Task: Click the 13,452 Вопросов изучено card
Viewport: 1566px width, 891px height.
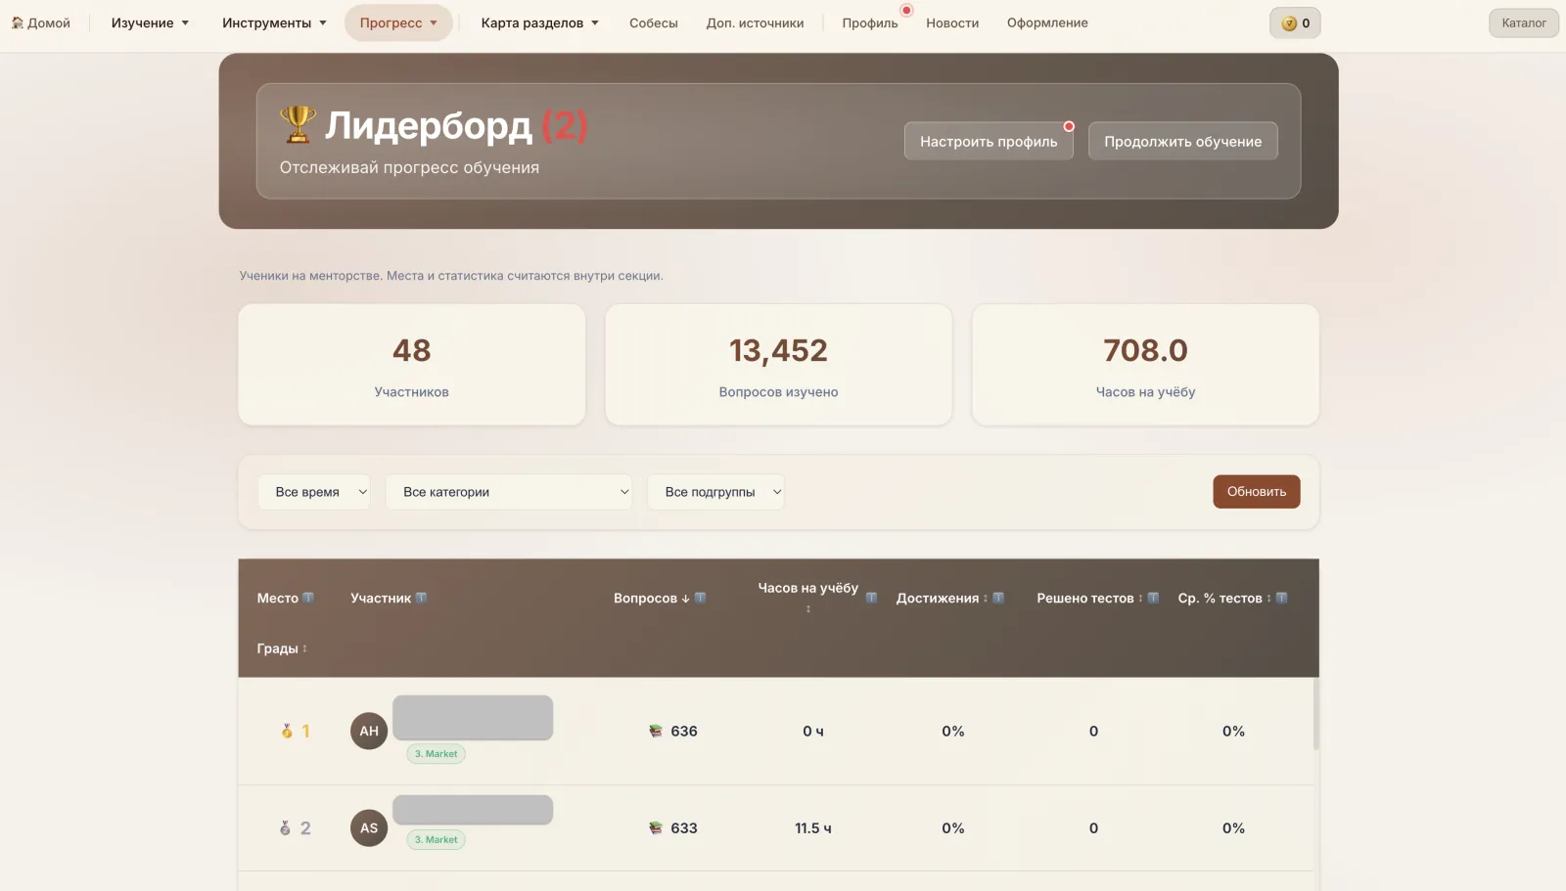Action: (x=779, y=365)
